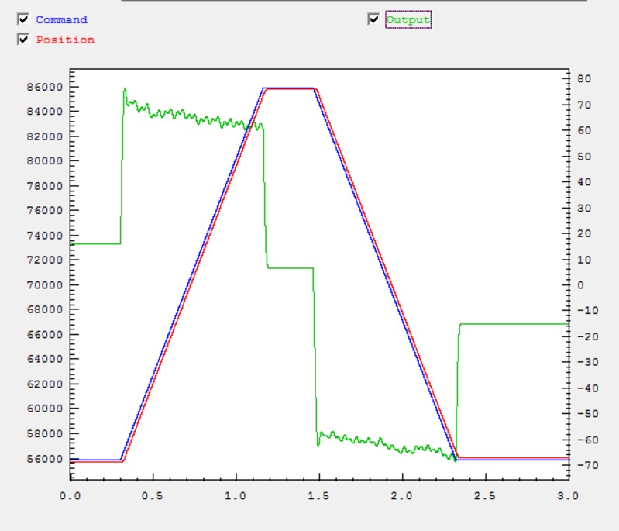
Task: Click the 2.5 time axis label
Action: [485, 494]
